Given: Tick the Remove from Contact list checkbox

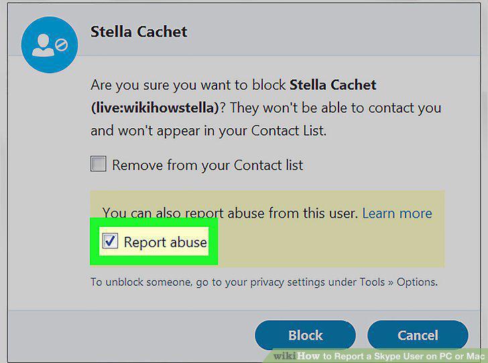Looking at the screenshot, I should [x=98, y=164].
